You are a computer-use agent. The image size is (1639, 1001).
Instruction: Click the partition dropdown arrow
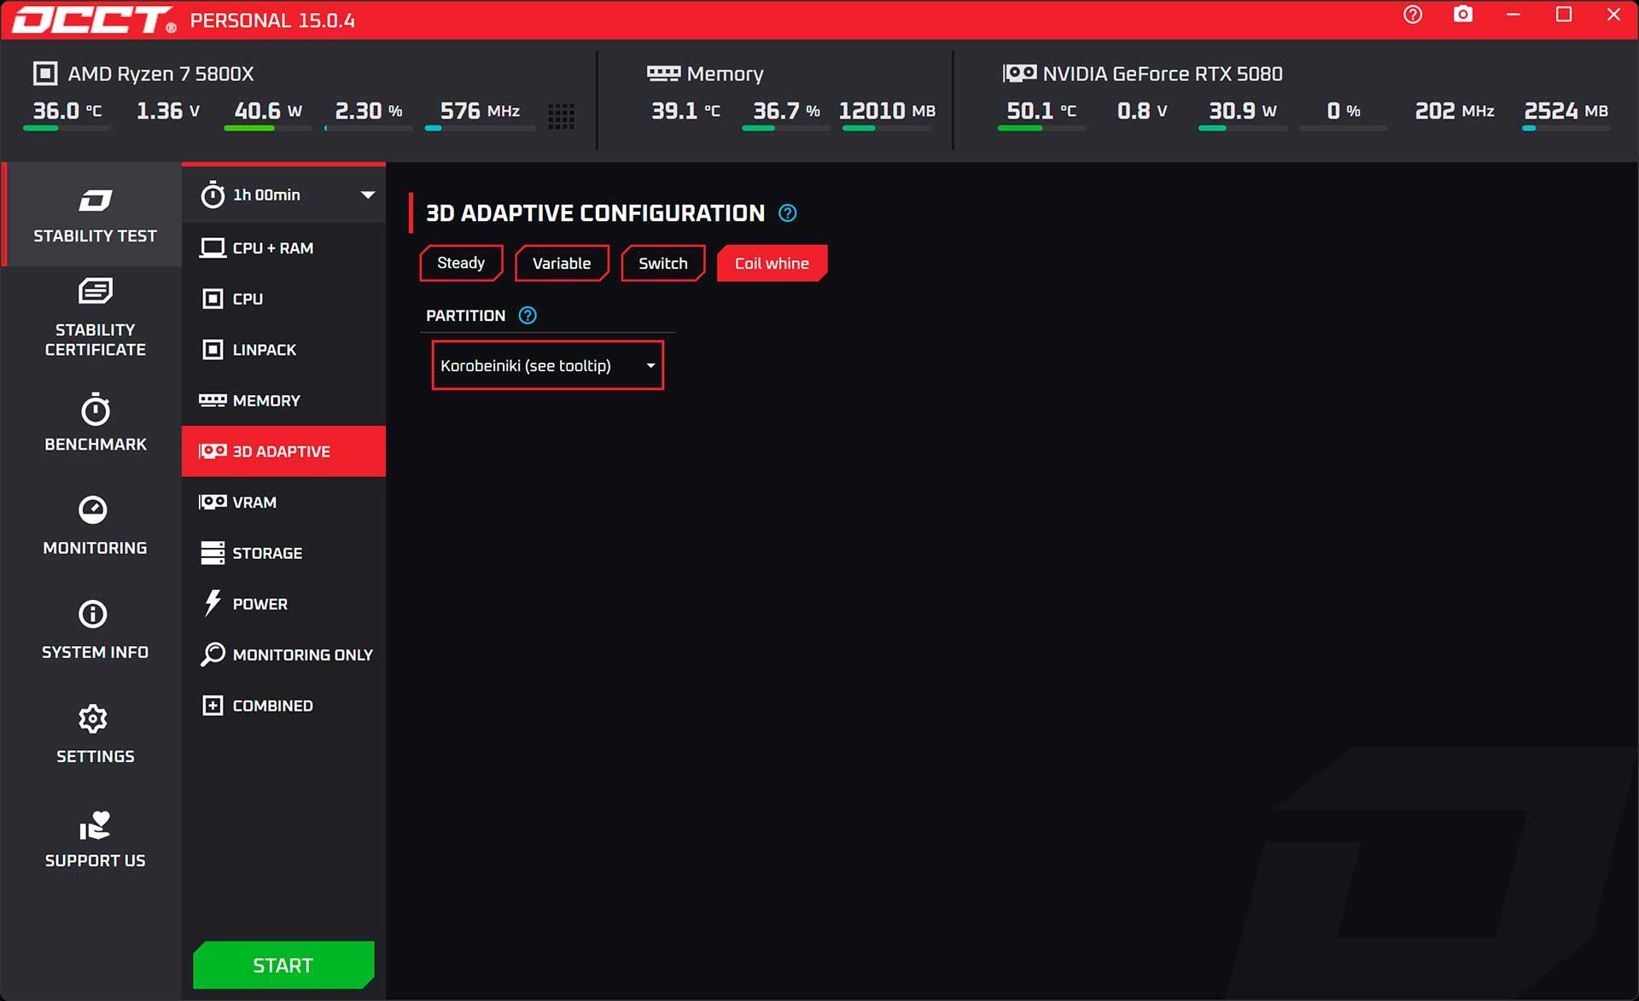[650, 365]
